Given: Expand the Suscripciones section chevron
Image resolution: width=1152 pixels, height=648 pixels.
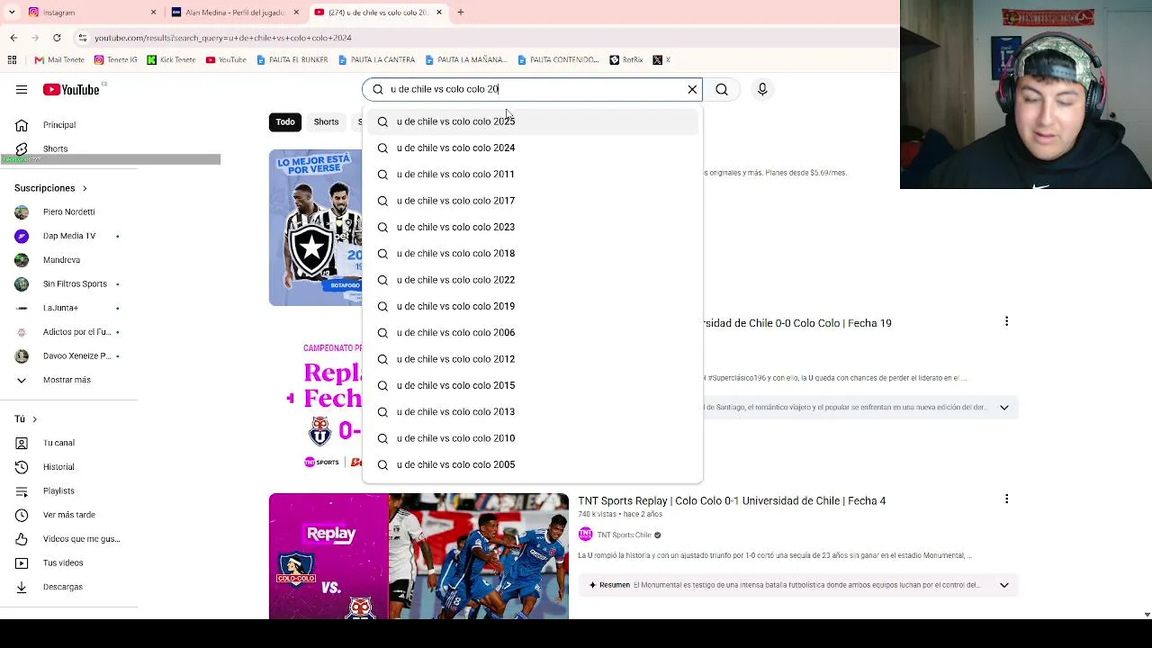Looking at the screenshot, I should click(85, 188).
